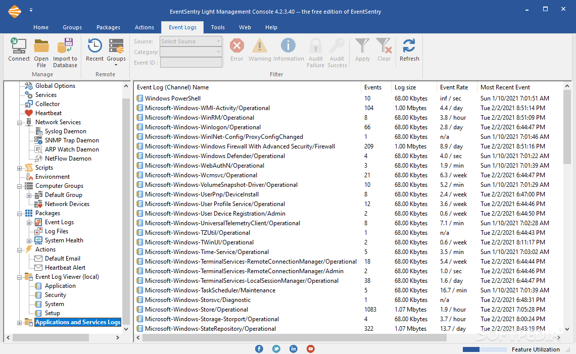Expand the Event Logs package node
The width and height of the screenshot is (576, 354).
[x=29, y=223]
